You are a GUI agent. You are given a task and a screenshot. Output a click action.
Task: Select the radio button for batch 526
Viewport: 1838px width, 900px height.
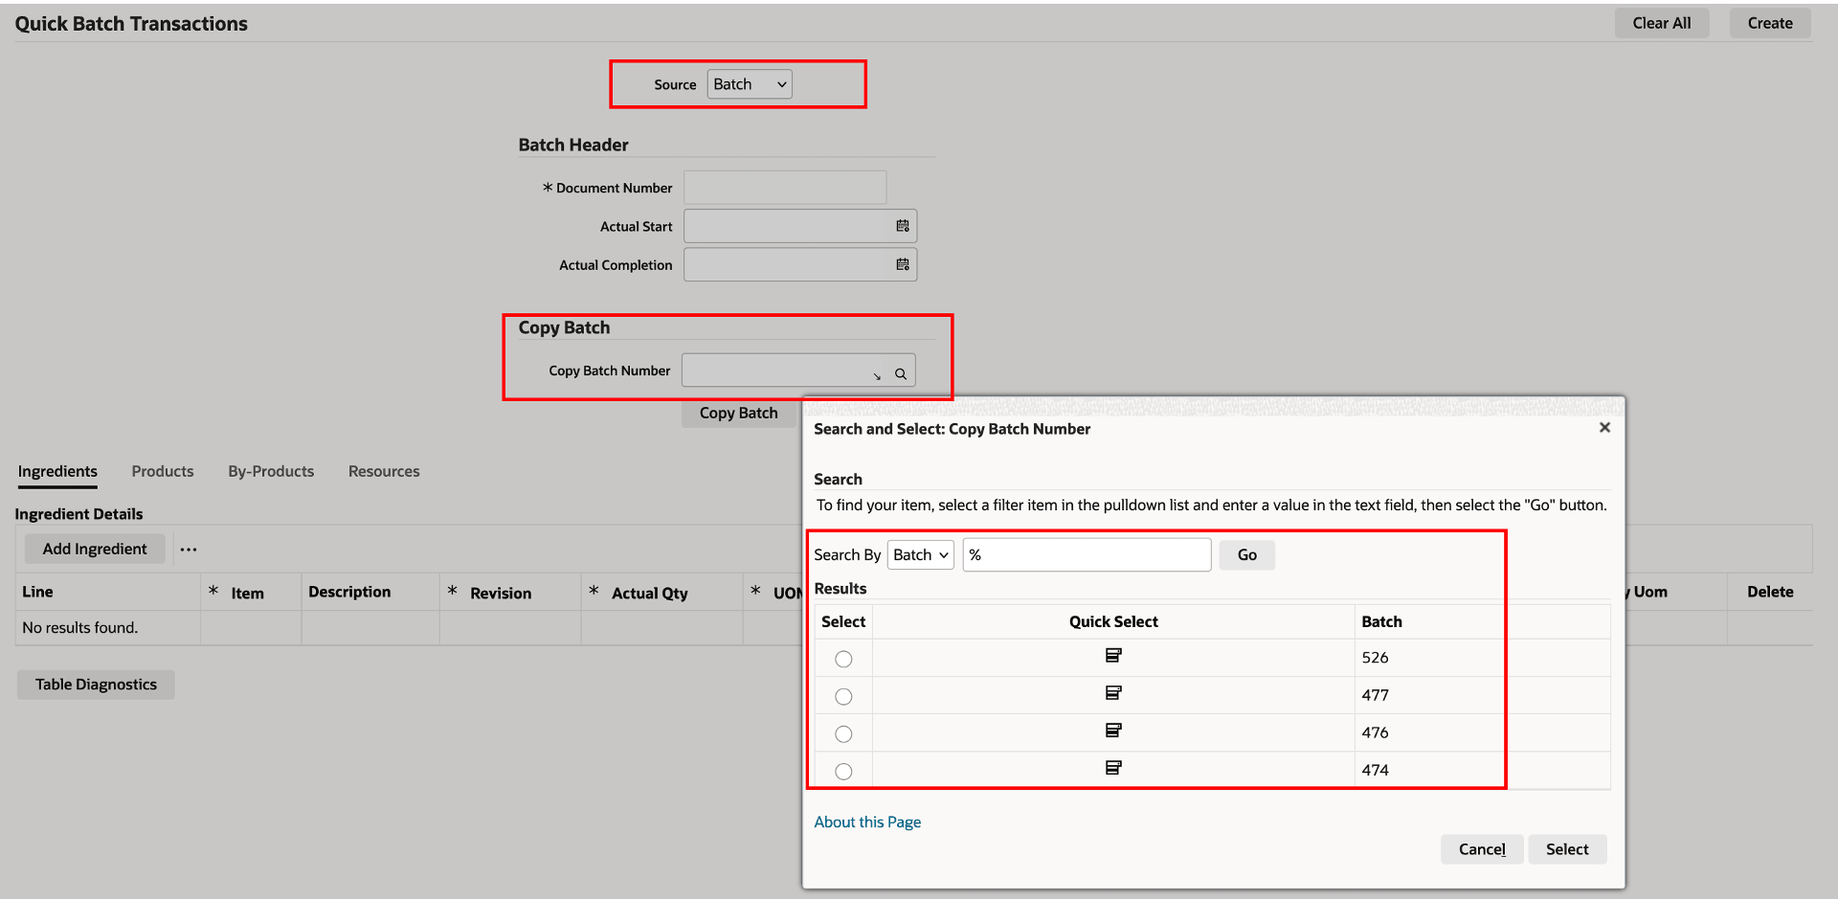pyautogui.click(x=842, y=659)
